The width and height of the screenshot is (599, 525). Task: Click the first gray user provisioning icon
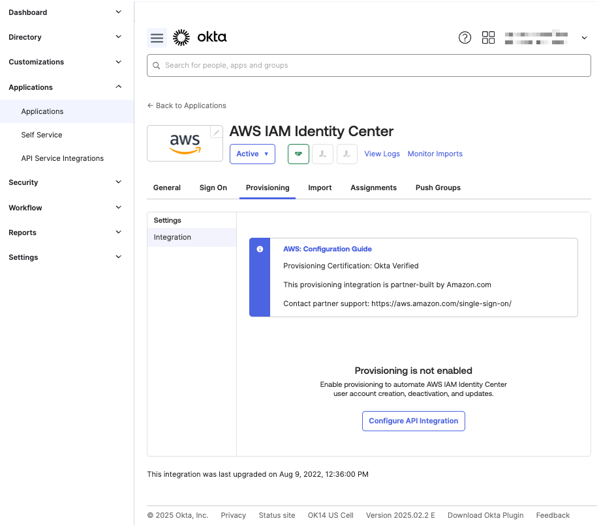322,154
